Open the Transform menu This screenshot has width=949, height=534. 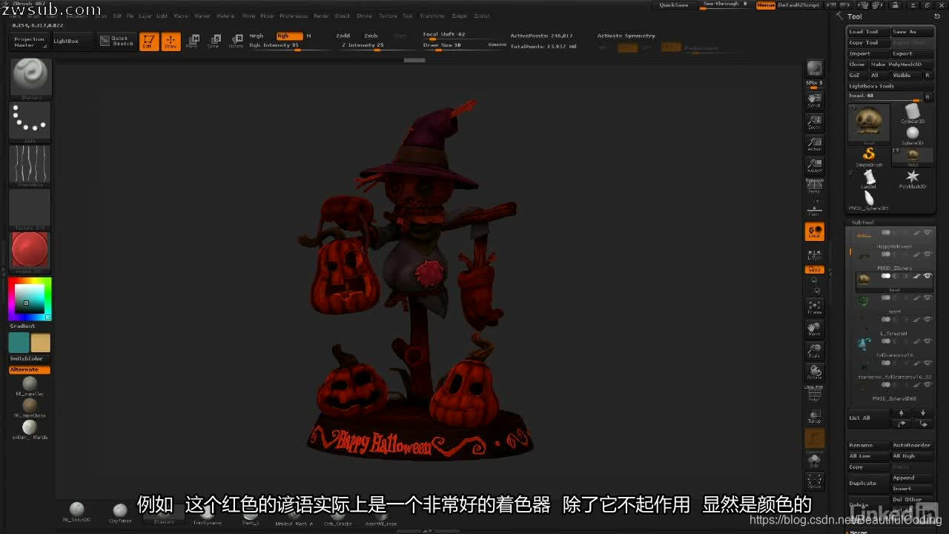coord(432,16)
